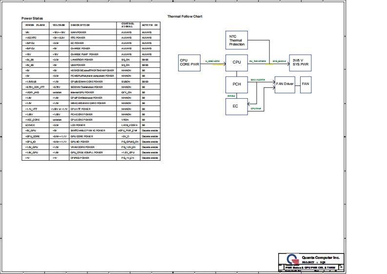The width and height of the screenshot is (387, 274).
Task: Click the Power States heading
Action: [32, 19]
